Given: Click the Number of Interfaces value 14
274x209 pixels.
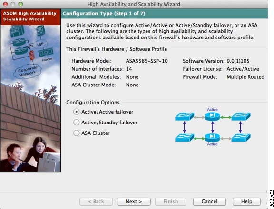Looking at the screenshot, I should (x=129, y=69).
